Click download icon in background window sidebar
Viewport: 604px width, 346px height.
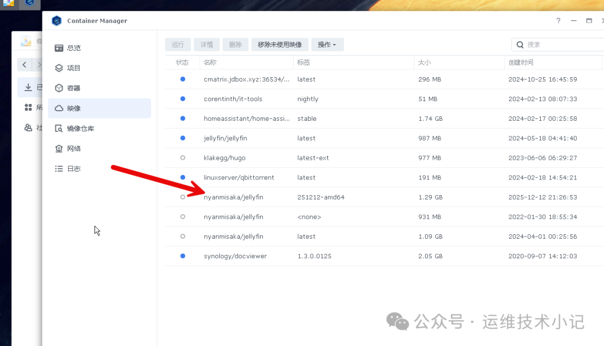(x=28, y=87)
